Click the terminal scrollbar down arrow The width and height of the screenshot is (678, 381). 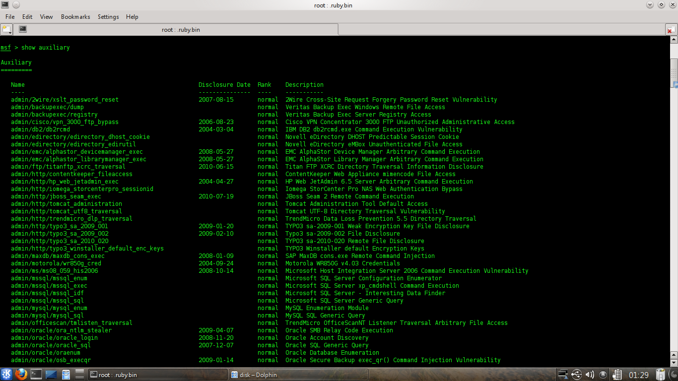tap(674, 363)
